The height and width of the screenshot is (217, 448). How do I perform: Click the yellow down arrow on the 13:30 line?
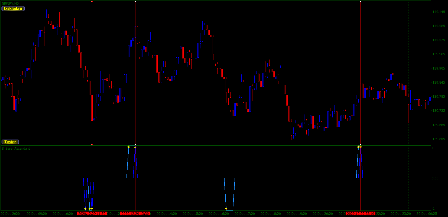point(135,147)
